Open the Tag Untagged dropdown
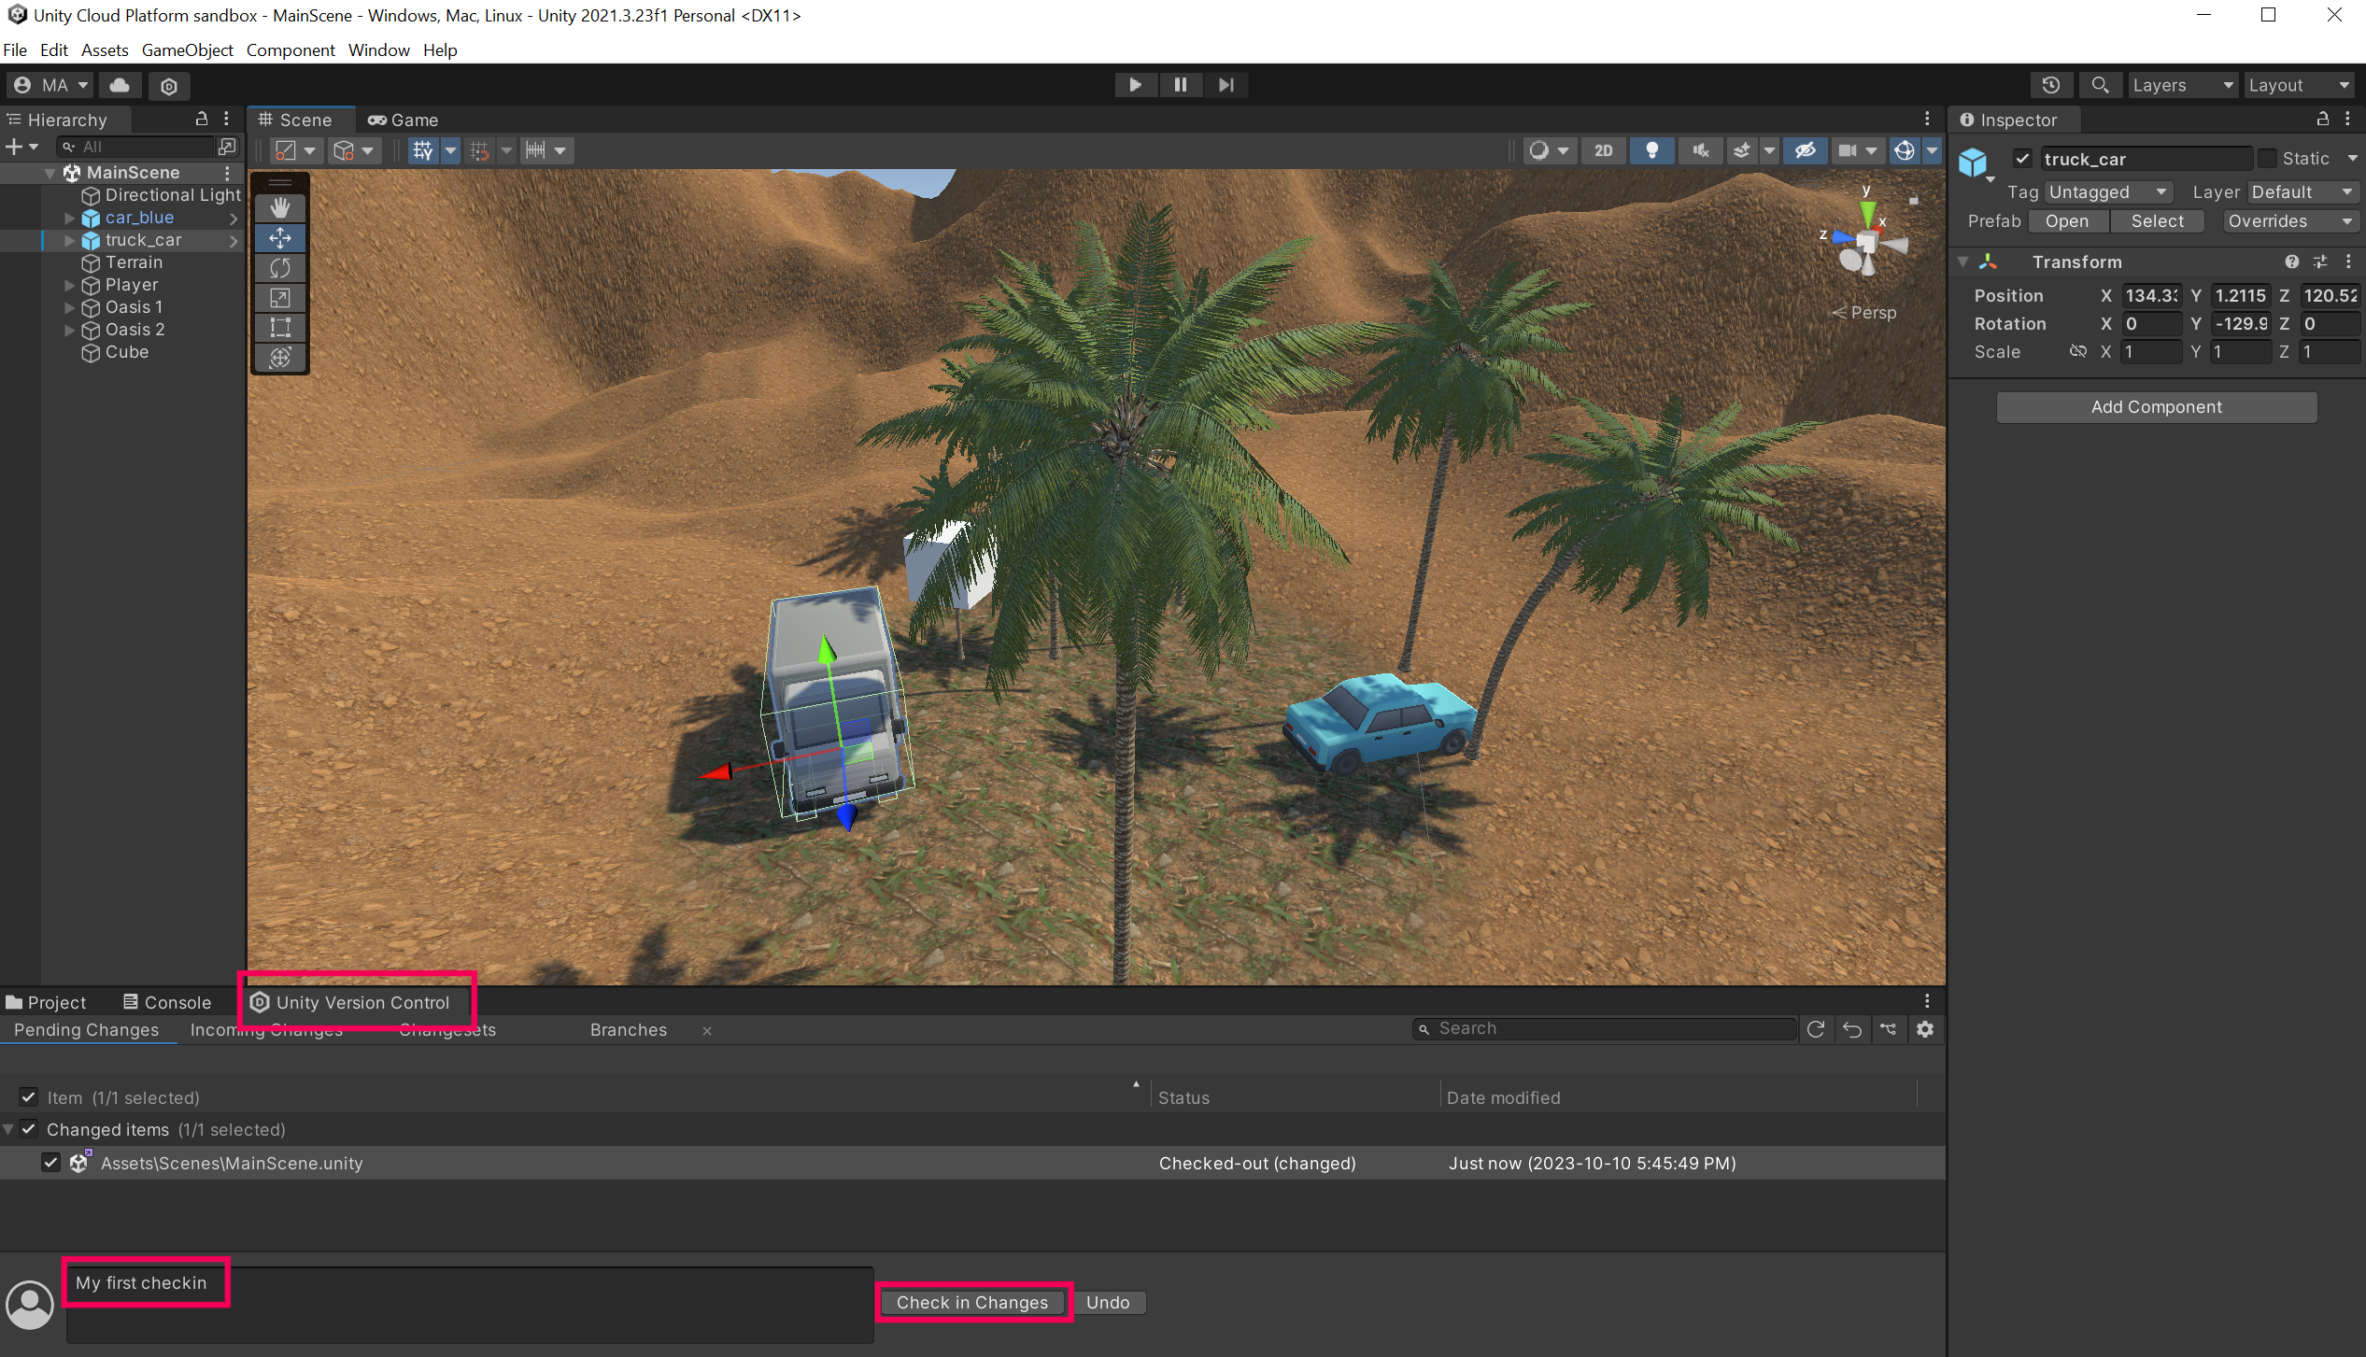This screenshot has width=2366, height=1357. click(x=2108, y=192)
